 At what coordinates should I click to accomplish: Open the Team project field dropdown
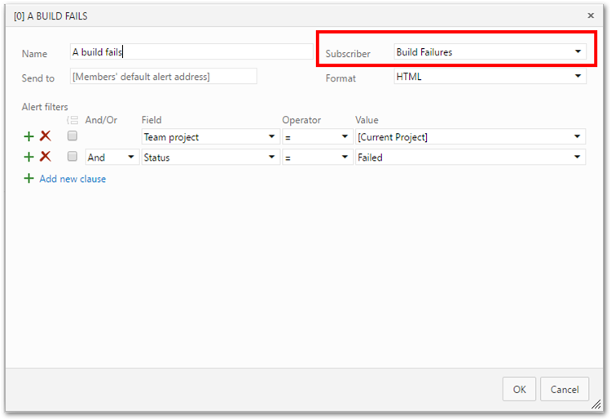(210, 137)
